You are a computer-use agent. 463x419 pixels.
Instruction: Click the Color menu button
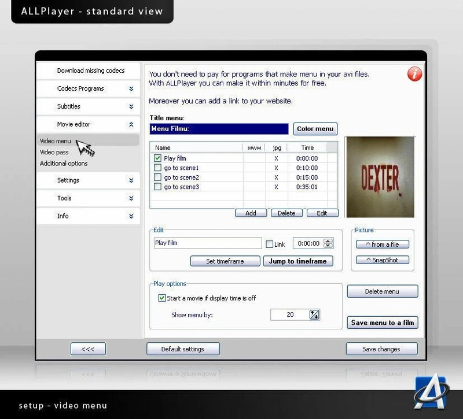click(x=315, y=129)
